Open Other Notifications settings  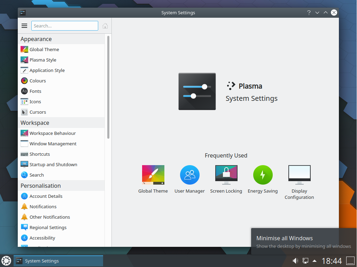tap(61, 217)
